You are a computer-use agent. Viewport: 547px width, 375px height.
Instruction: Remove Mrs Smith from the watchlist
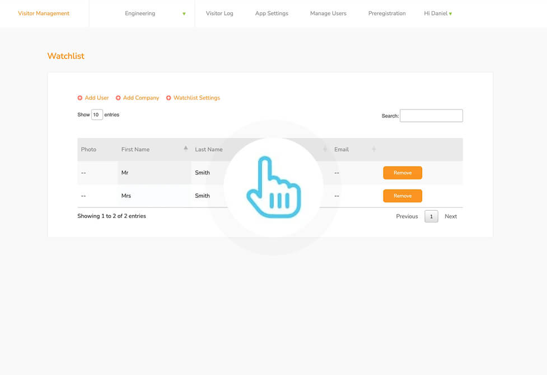[x=403, y=196]
